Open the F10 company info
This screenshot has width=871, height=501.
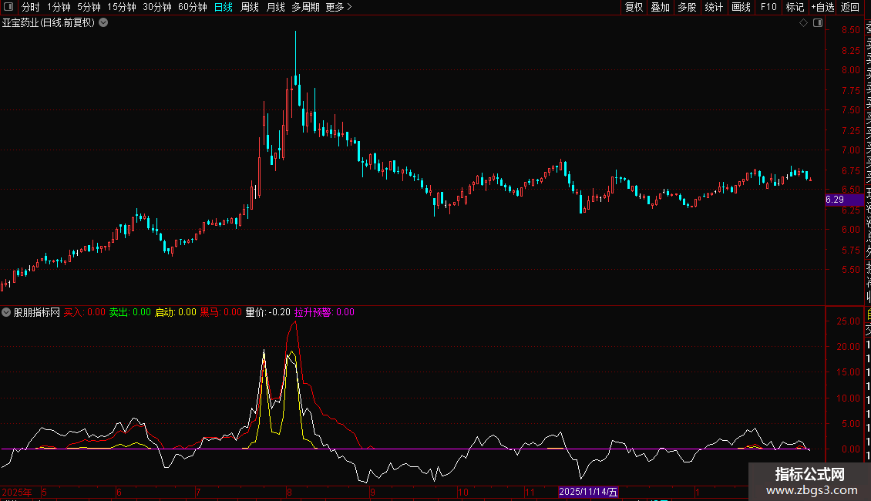768,7
